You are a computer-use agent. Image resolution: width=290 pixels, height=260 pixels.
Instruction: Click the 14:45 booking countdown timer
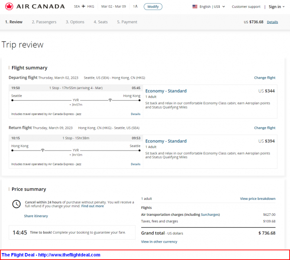(x=20, y=232)
